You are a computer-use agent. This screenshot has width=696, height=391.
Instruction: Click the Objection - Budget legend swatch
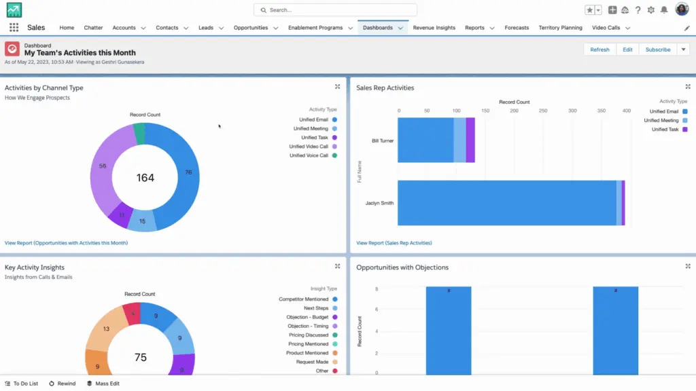click(x=335, y=317)
